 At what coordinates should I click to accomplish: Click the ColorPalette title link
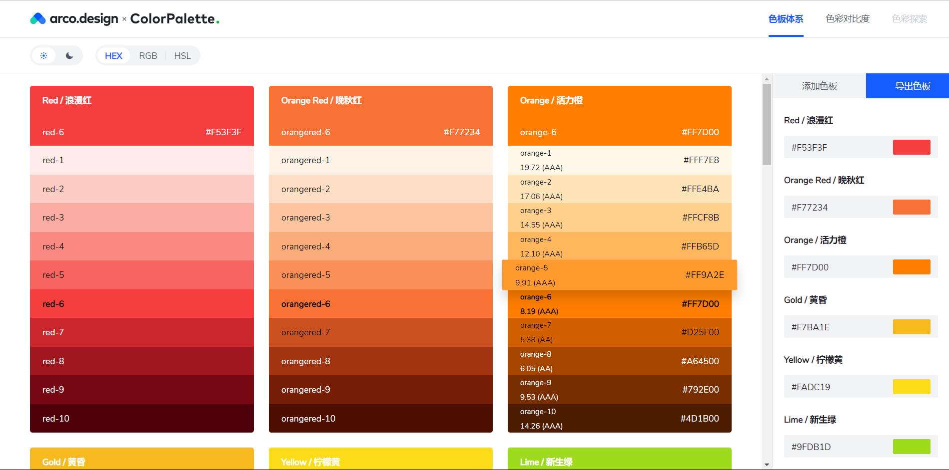tap(175, 19)
